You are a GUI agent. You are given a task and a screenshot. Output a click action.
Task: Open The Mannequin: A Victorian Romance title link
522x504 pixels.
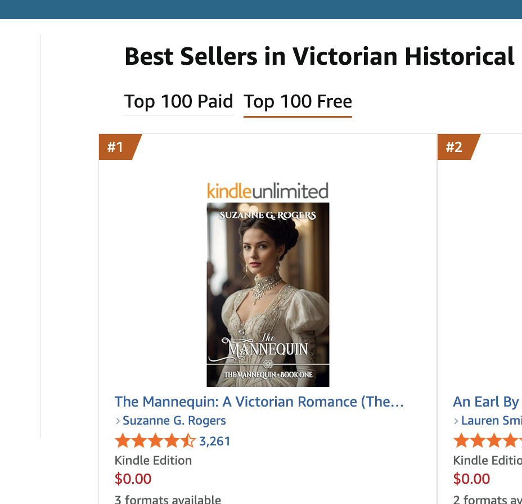(259, 402)
